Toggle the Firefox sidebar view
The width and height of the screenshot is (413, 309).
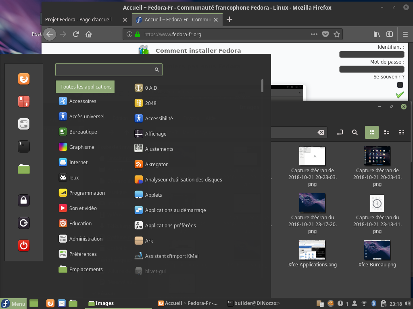point(390,34)
